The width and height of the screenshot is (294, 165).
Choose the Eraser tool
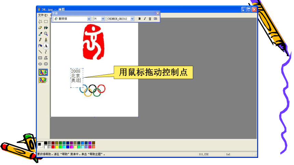click(40, 28)
